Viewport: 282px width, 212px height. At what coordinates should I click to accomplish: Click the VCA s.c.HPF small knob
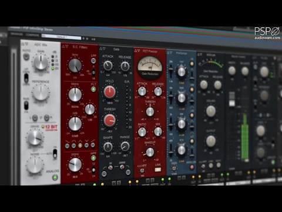(x=203, y=167)
